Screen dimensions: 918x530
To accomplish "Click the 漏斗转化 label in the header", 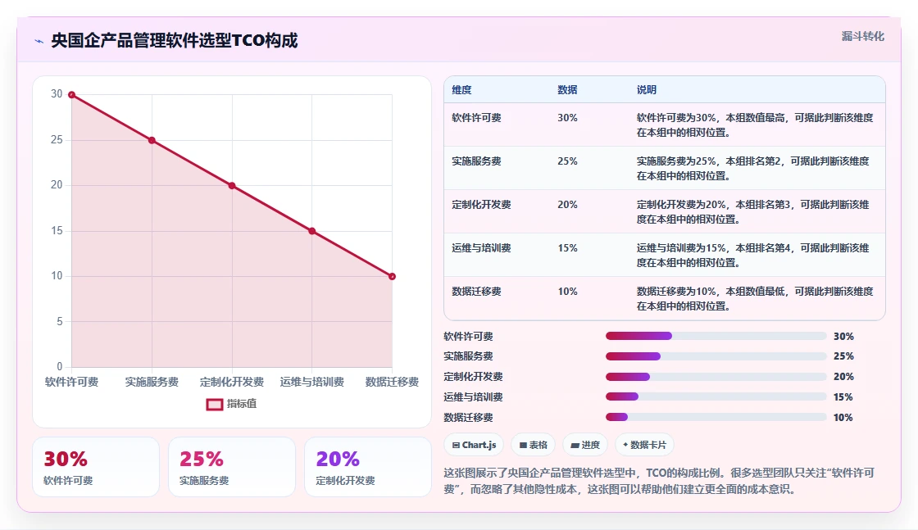I will click(863, 36).
